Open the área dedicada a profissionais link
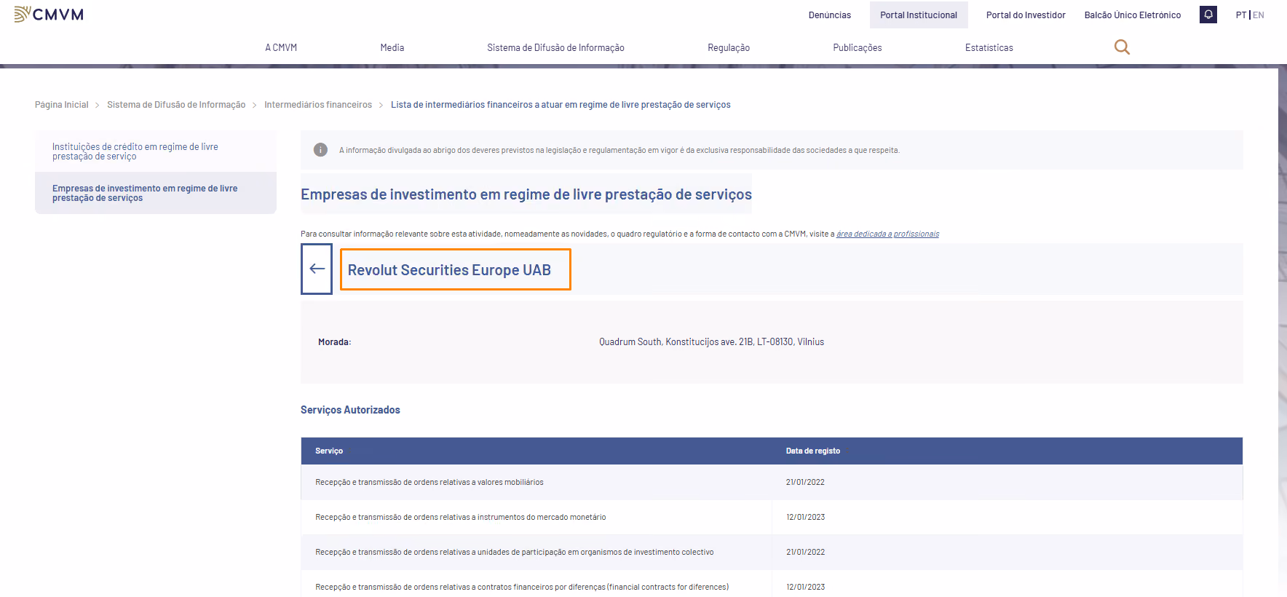1287x597 pixels. 887,234
